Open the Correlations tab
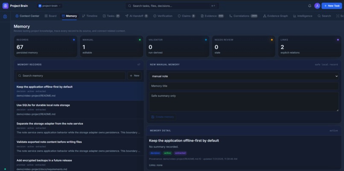This screenshot has width=344, height=171. 243,16
